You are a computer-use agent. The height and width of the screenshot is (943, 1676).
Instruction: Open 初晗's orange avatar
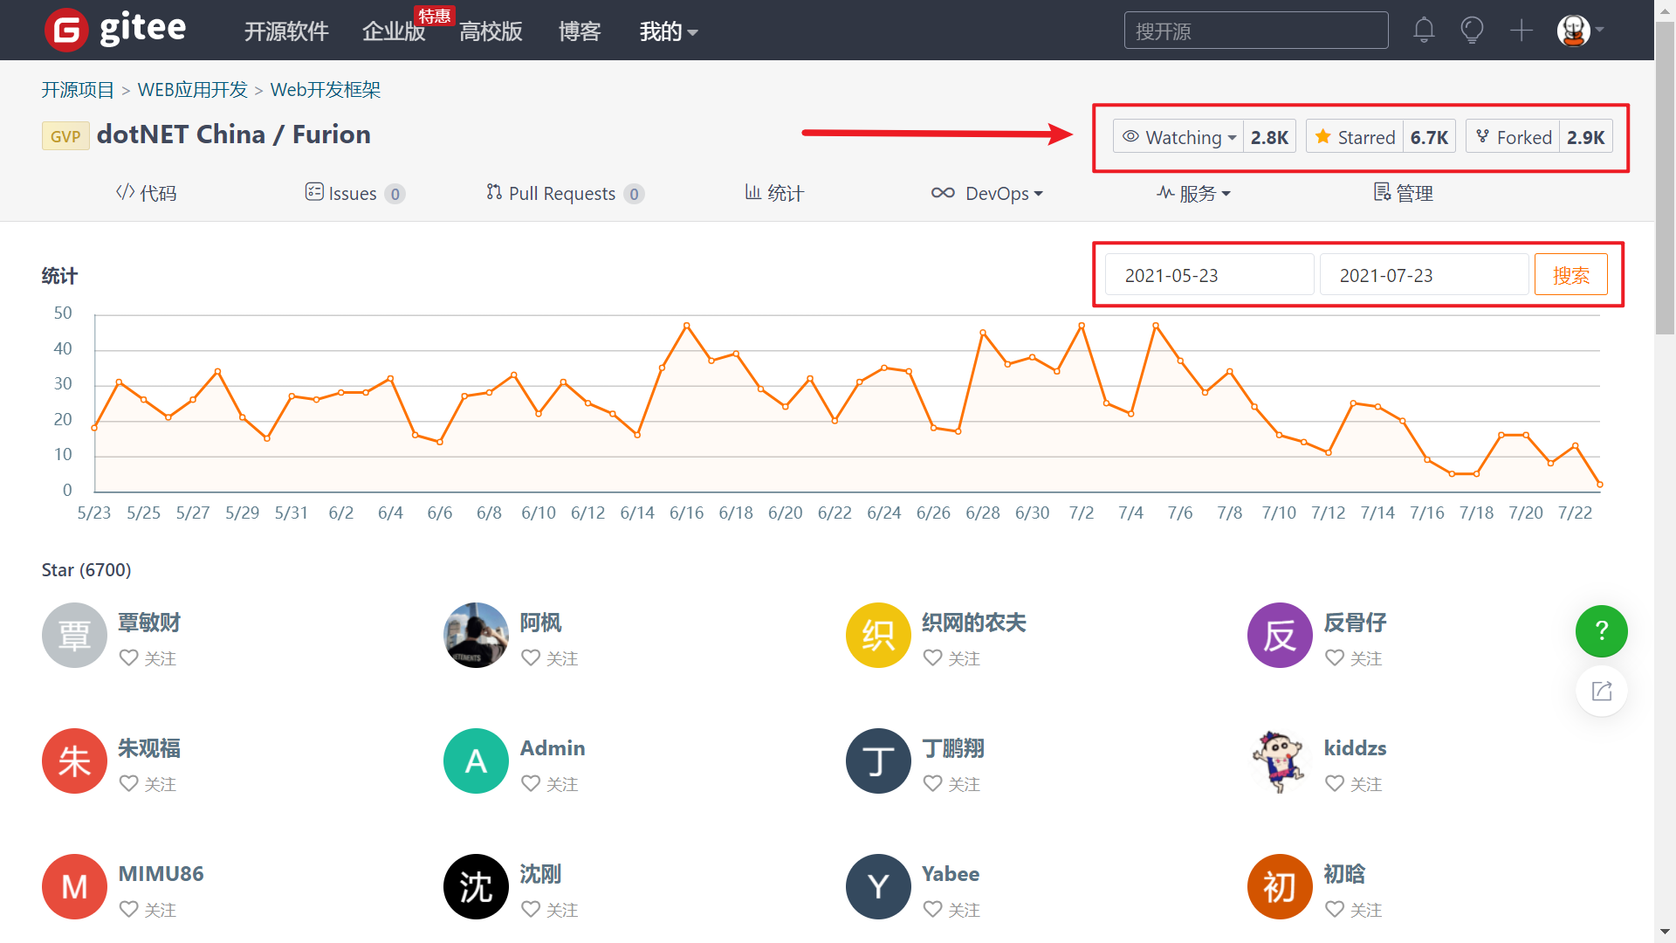point(1280,886)
